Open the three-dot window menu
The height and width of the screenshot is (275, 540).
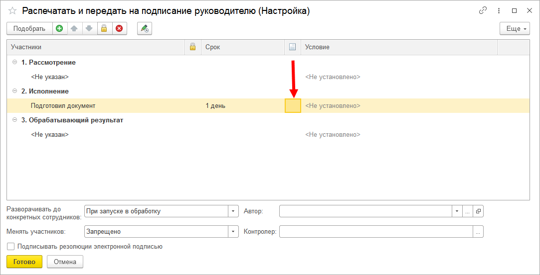click(x=499, y=10)
